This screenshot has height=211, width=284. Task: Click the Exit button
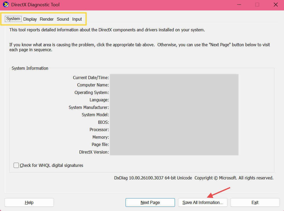[x=255, y=202]
